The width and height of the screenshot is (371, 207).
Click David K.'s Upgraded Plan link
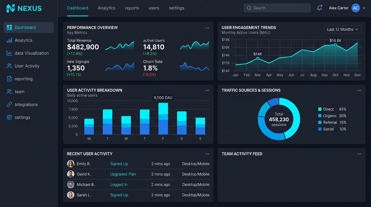point(123,174)
